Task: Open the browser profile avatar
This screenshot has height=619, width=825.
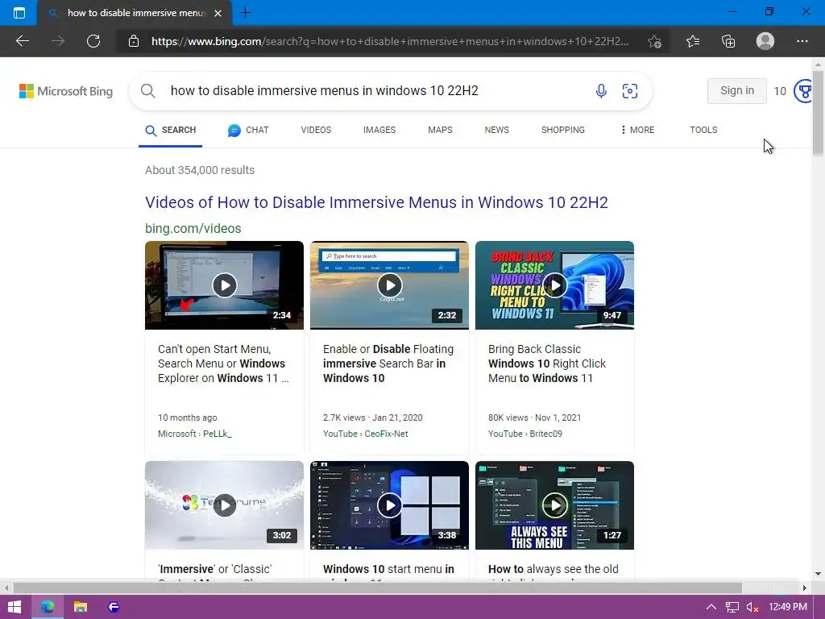Action: pos(765,41)
